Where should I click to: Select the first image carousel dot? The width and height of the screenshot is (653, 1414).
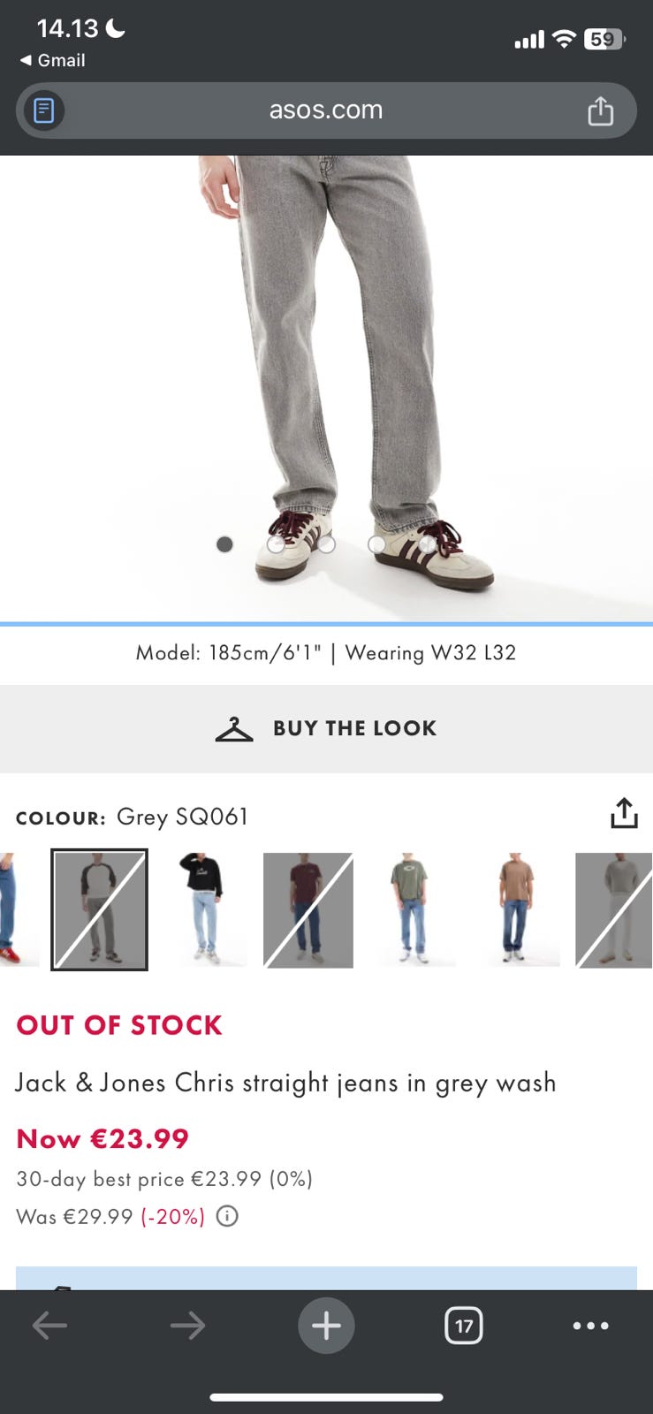(x=224, y=544)
